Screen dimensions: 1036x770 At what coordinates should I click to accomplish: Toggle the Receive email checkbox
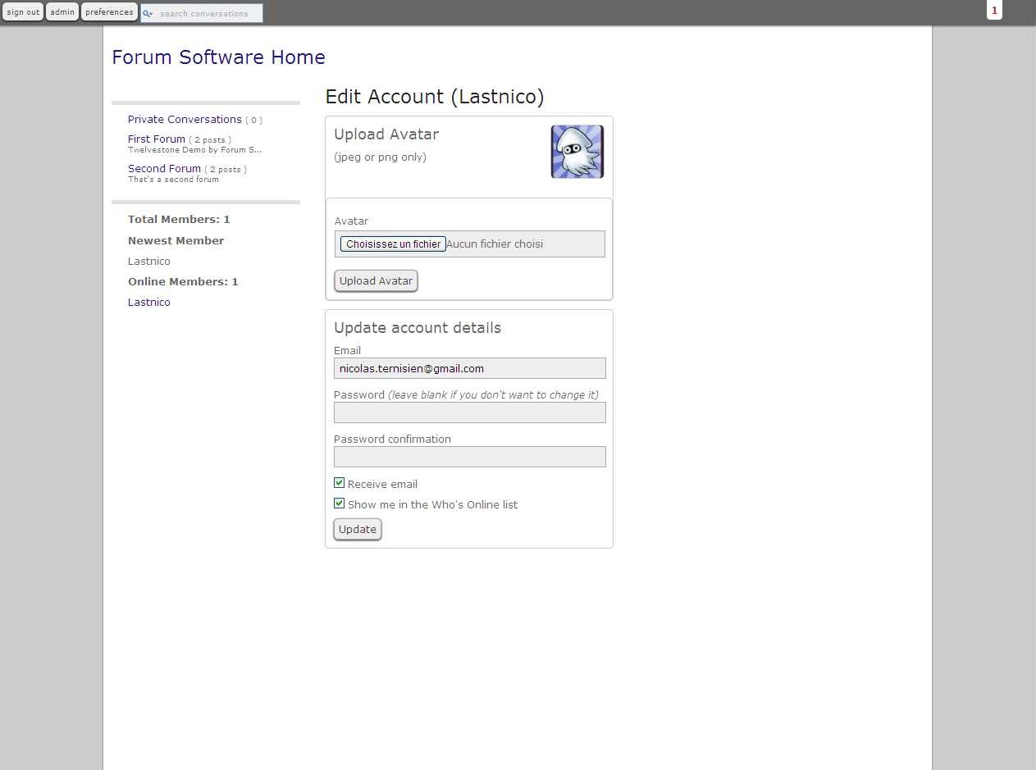(x=340, y=483)
